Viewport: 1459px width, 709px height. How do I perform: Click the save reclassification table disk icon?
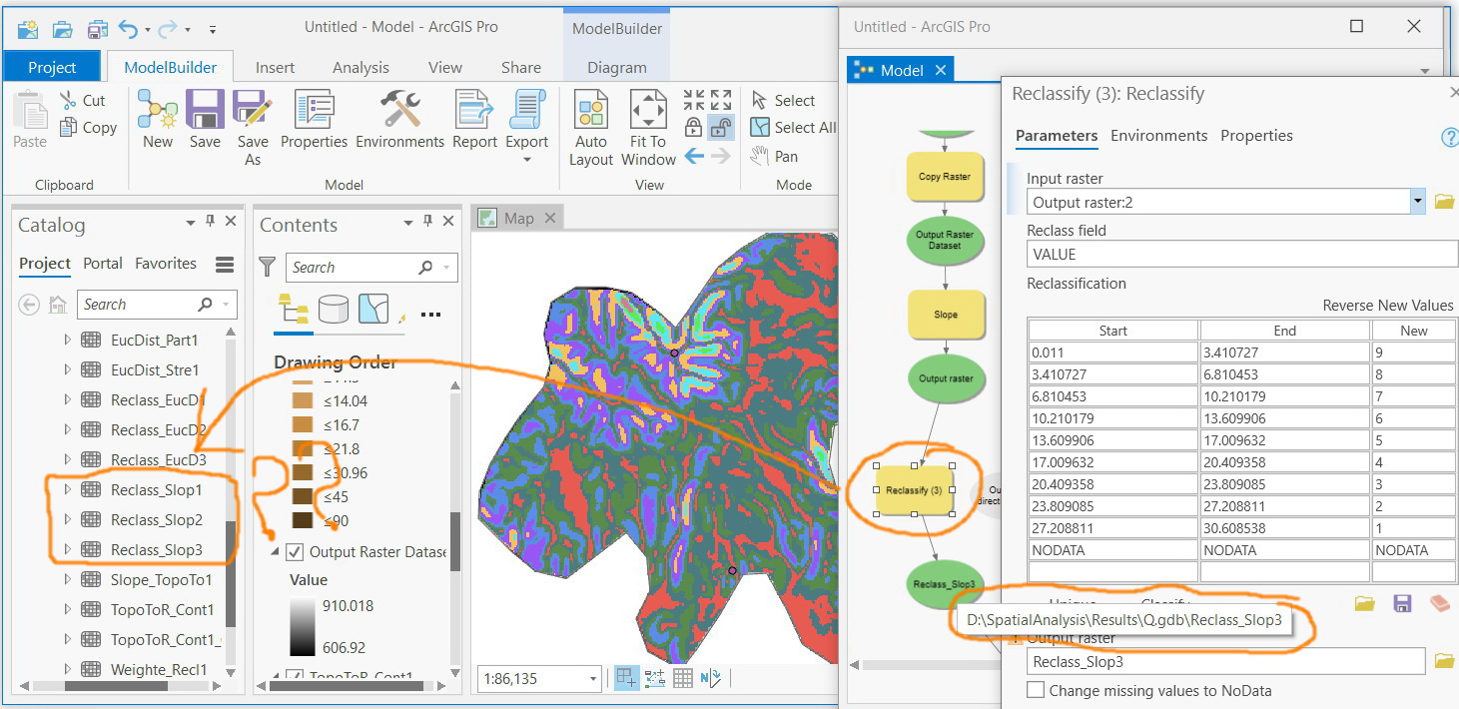coord(1403,603)
